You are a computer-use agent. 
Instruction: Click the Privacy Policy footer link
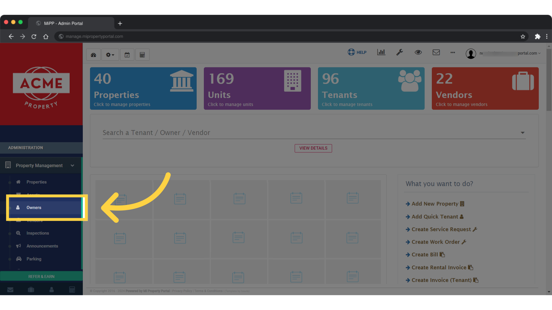[182, 291]
